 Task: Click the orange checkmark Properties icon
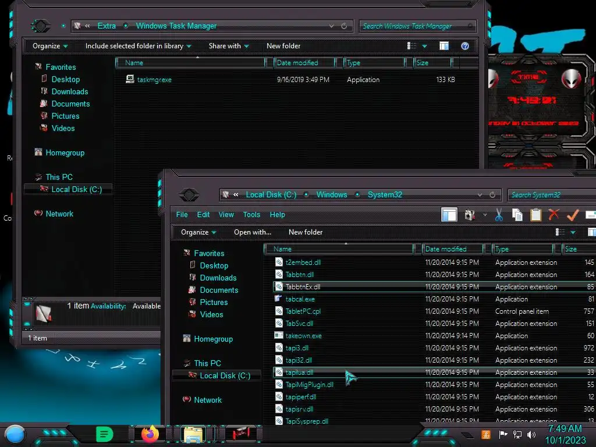(573, 215)
